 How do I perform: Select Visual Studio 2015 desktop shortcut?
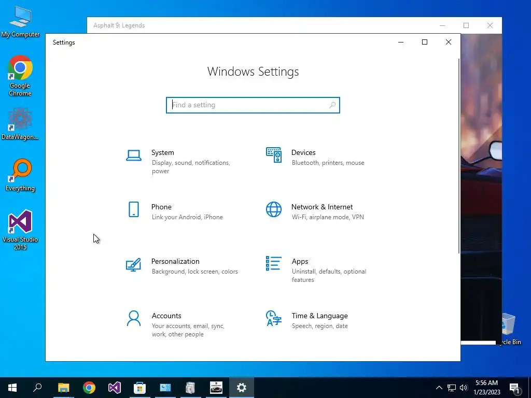point(20,230)
